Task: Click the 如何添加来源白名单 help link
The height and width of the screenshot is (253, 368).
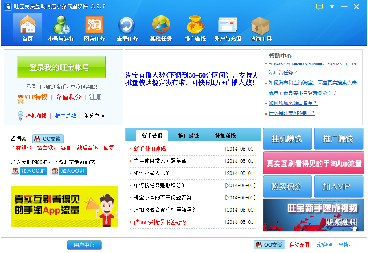Action: (293, 103)
